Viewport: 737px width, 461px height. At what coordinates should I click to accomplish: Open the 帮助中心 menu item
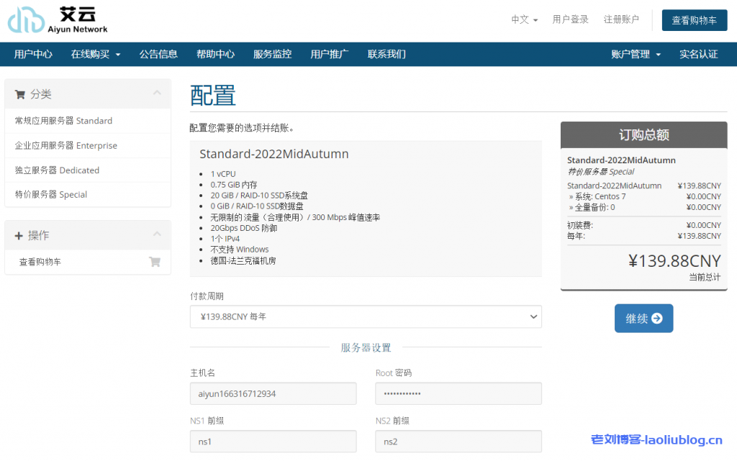coord(216,53)
